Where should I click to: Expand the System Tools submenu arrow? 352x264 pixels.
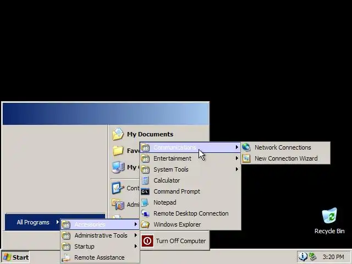pos(237,169)
